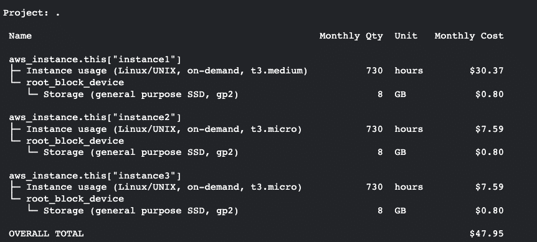Viewport: 537px width, 242px height.
Task: Select root_block_device under instance1
Action: (75, 82)
